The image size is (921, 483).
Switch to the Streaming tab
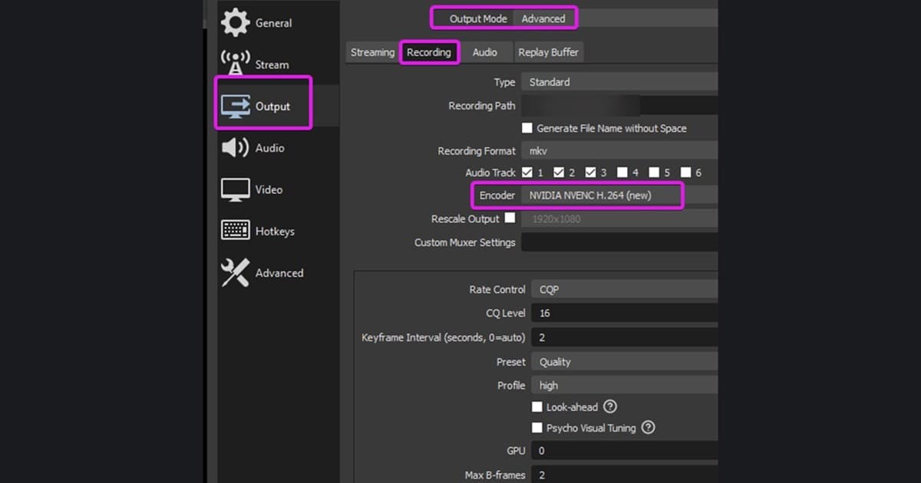coord(372,52)
